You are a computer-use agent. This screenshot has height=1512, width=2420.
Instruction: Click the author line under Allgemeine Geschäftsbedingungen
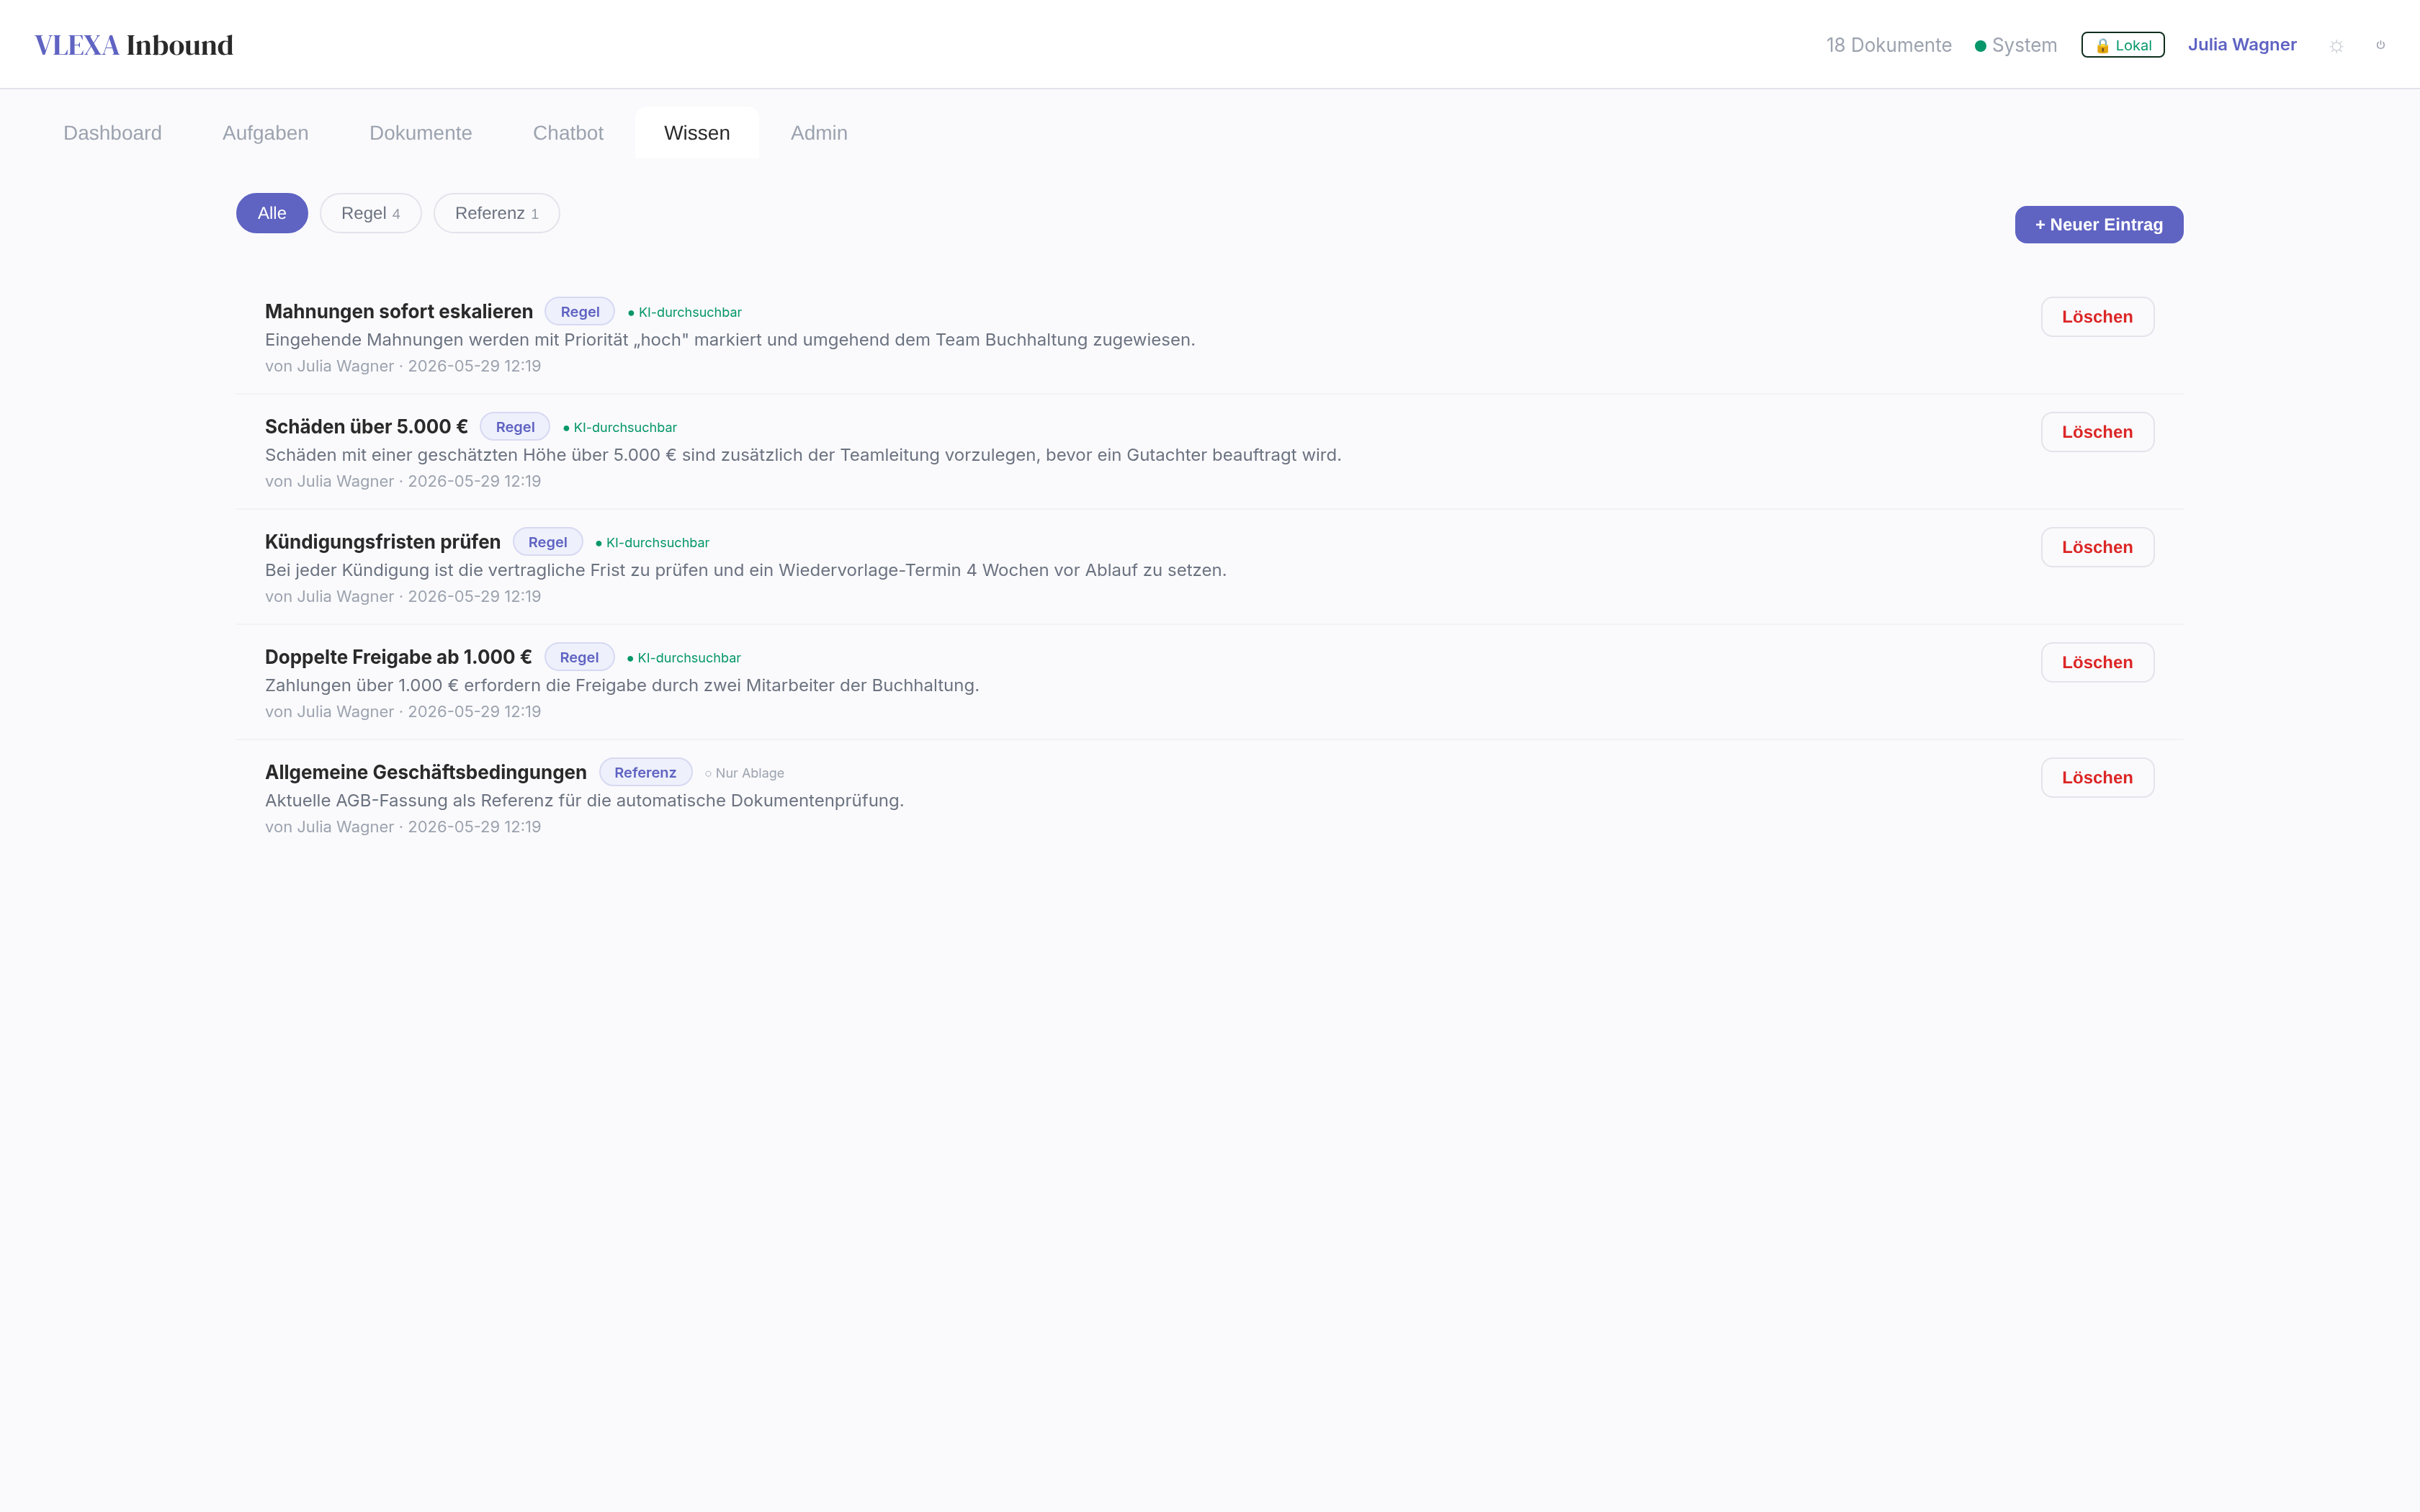tap(403, 827)
